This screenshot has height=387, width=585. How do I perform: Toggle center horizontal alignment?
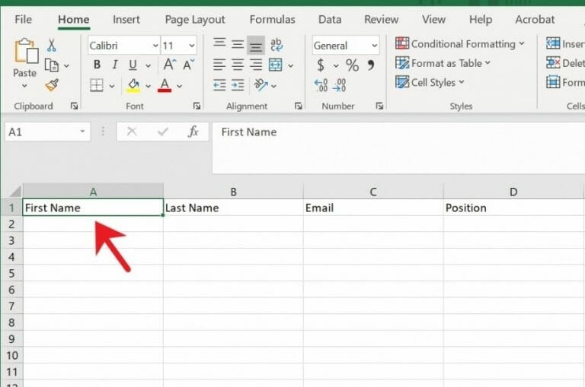238,65
